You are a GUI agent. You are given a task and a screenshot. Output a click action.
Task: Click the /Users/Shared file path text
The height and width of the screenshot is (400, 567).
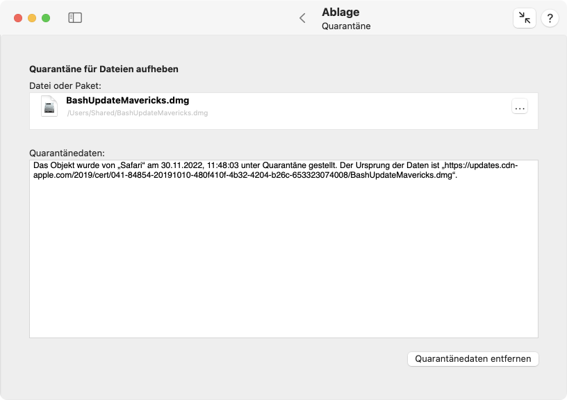tap(138, 113)
